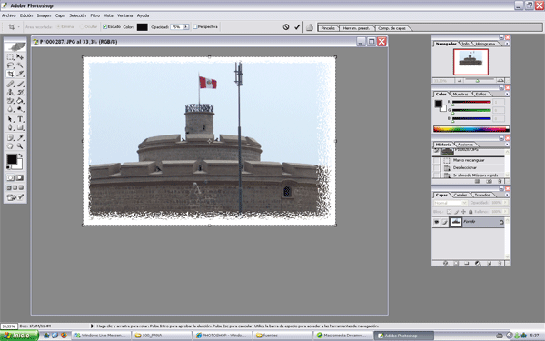The height and width of the screenshot is (341, 545).
Task: Select the Rectangular Marquee tool
Action: click(10, 56)
